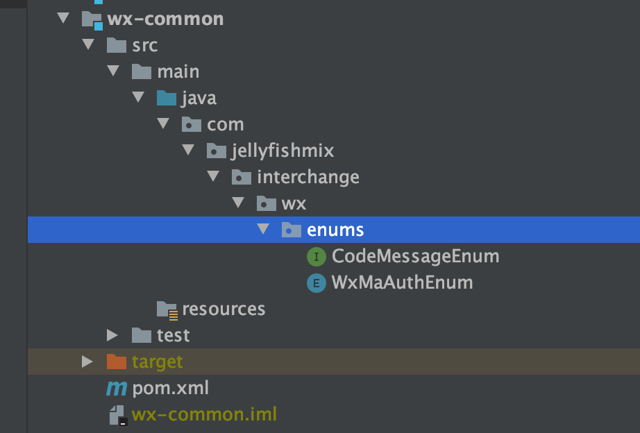640x433 pixels.
Task: Expand the target folder arrow
Action: [x=87, y=362]
